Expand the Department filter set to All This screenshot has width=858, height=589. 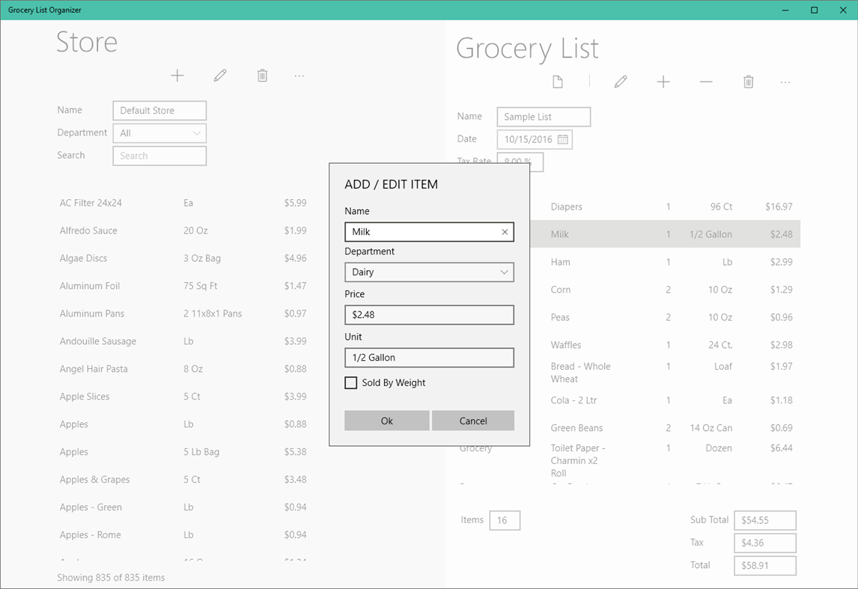198,132
